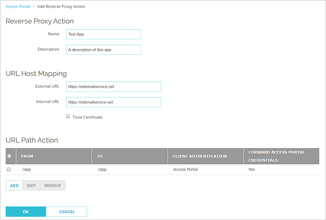Hit the REMOVE button

pyautogui.click(x=53, y=185)
